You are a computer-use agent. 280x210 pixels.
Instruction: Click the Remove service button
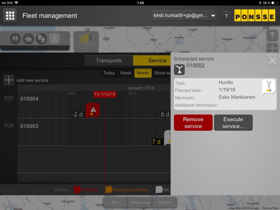[x=193, y=123]
